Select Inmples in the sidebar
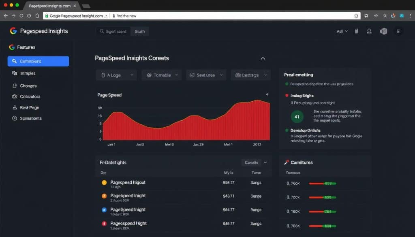 point(28,73)
